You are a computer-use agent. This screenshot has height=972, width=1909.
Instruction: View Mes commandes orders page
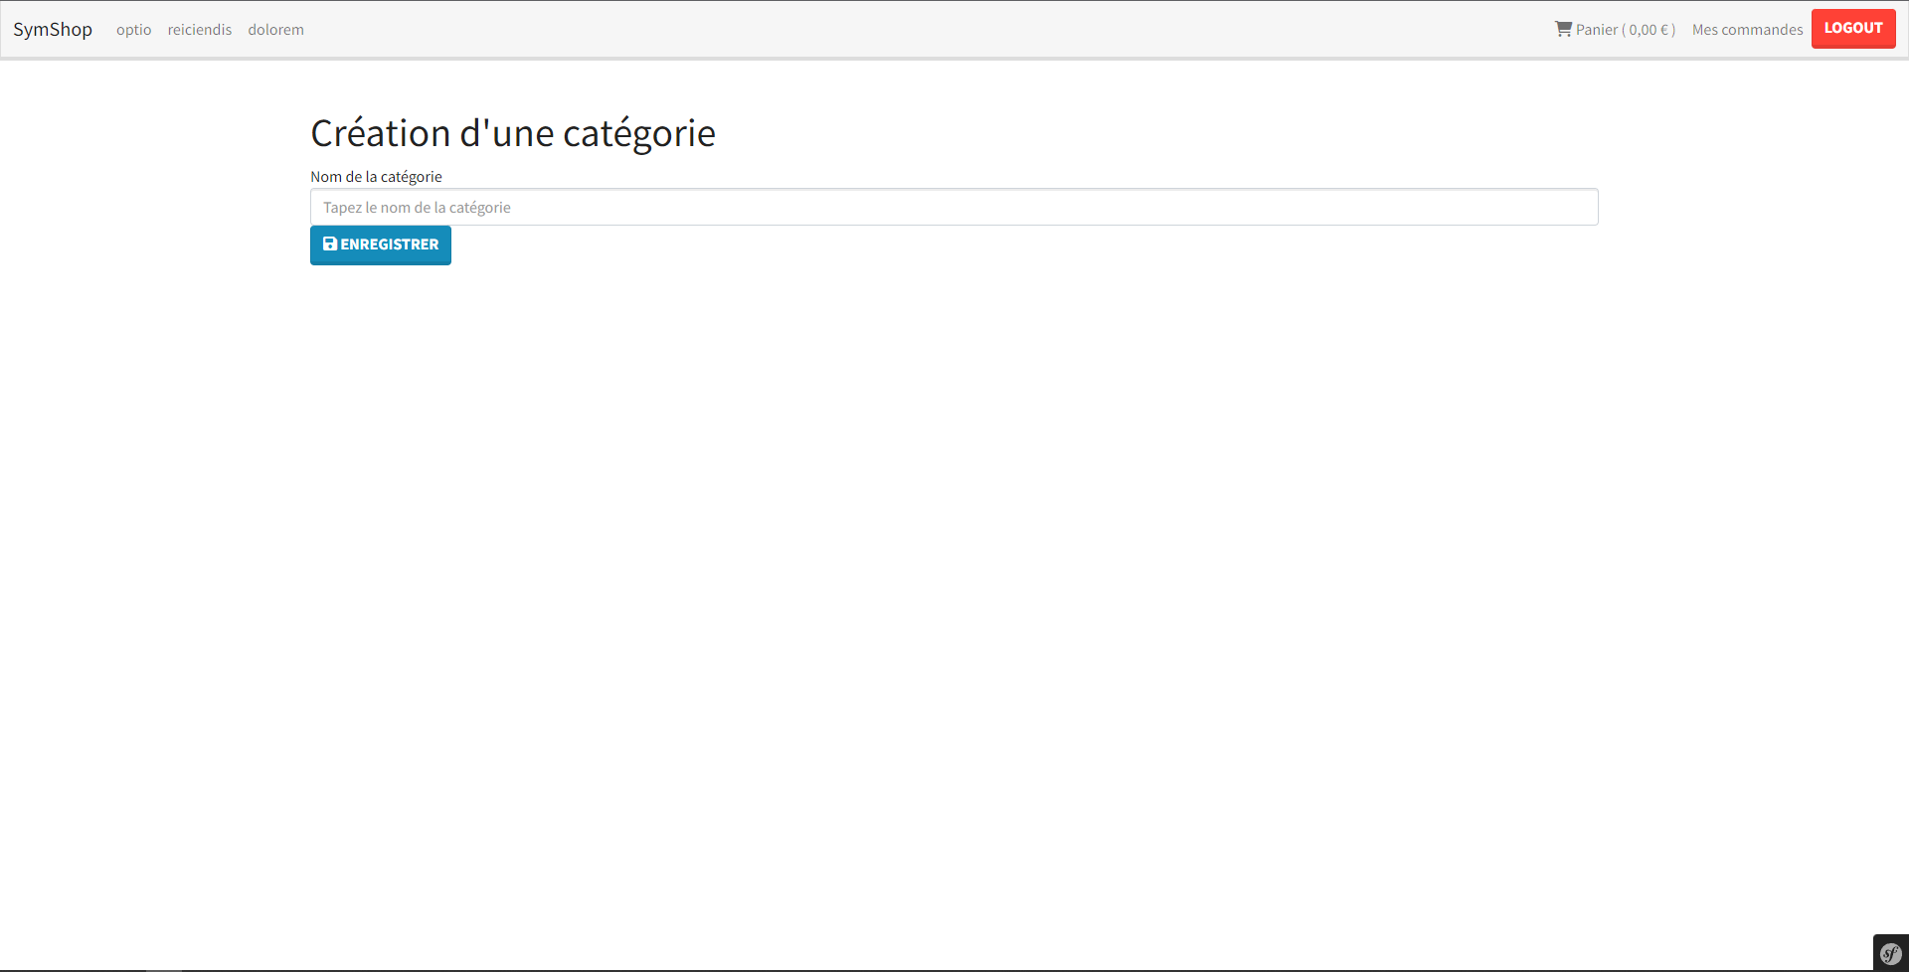(x=1747, y=30)
